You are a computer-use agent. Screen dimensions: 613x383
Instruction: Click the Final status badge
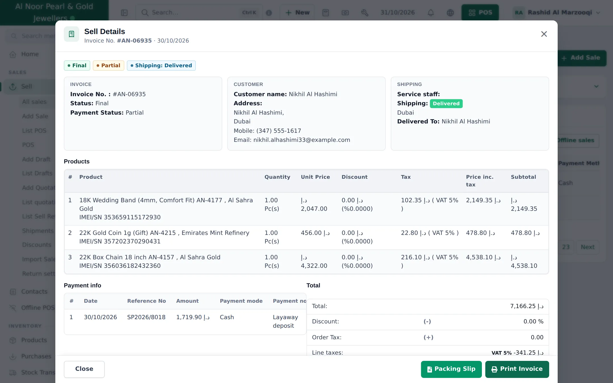click(x=77, y=66)
